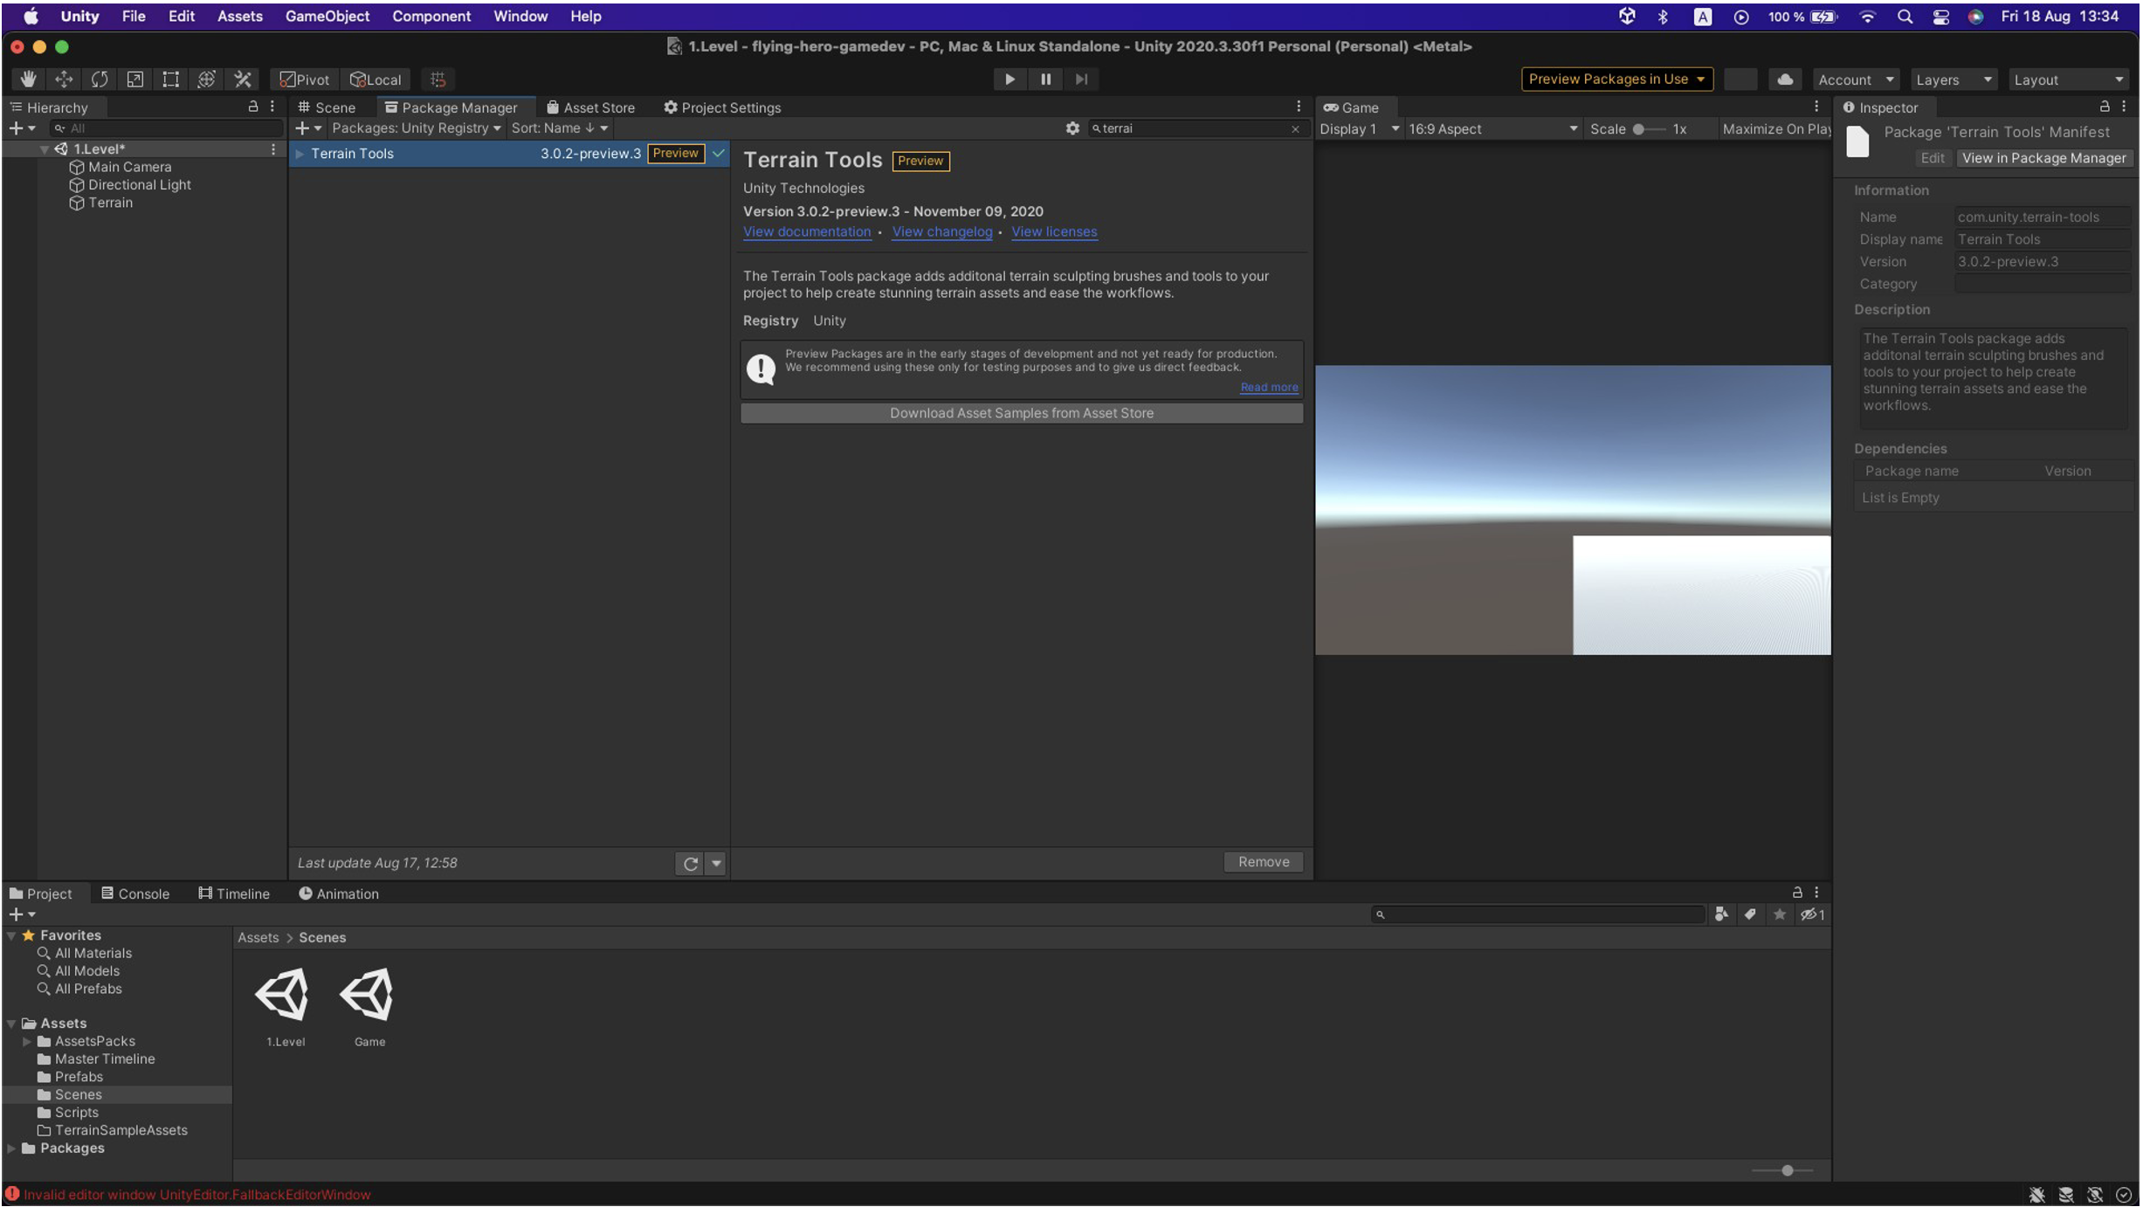The height and width of the screenshot is (1207, 2143).
Task: Toggle grid snapping icon in toolbar
Action: click(x=438, y=79)
